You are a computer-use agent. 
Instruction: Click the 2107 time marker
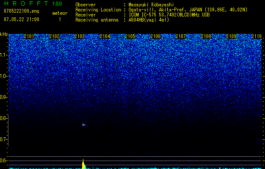pos(181,36)
